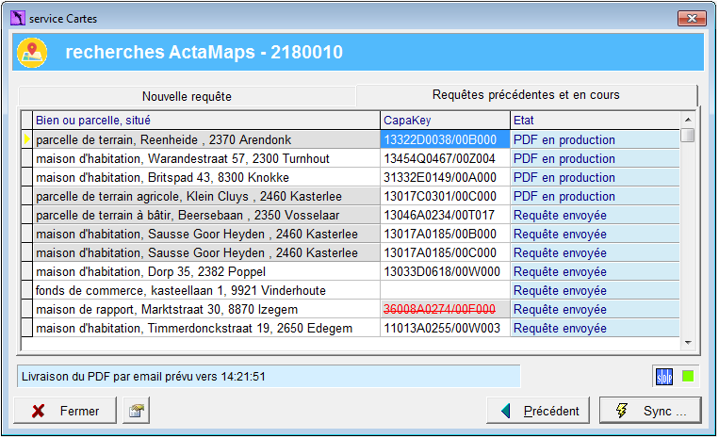Screen dimensions: 719x438
Task: Click CapaKey cell 11013A0255/00W003
Action: click(445, 328)
